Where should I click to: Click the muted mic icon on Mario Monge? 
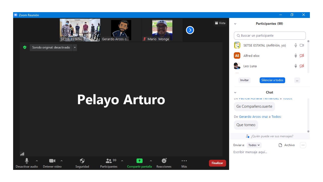click(145, 39)
